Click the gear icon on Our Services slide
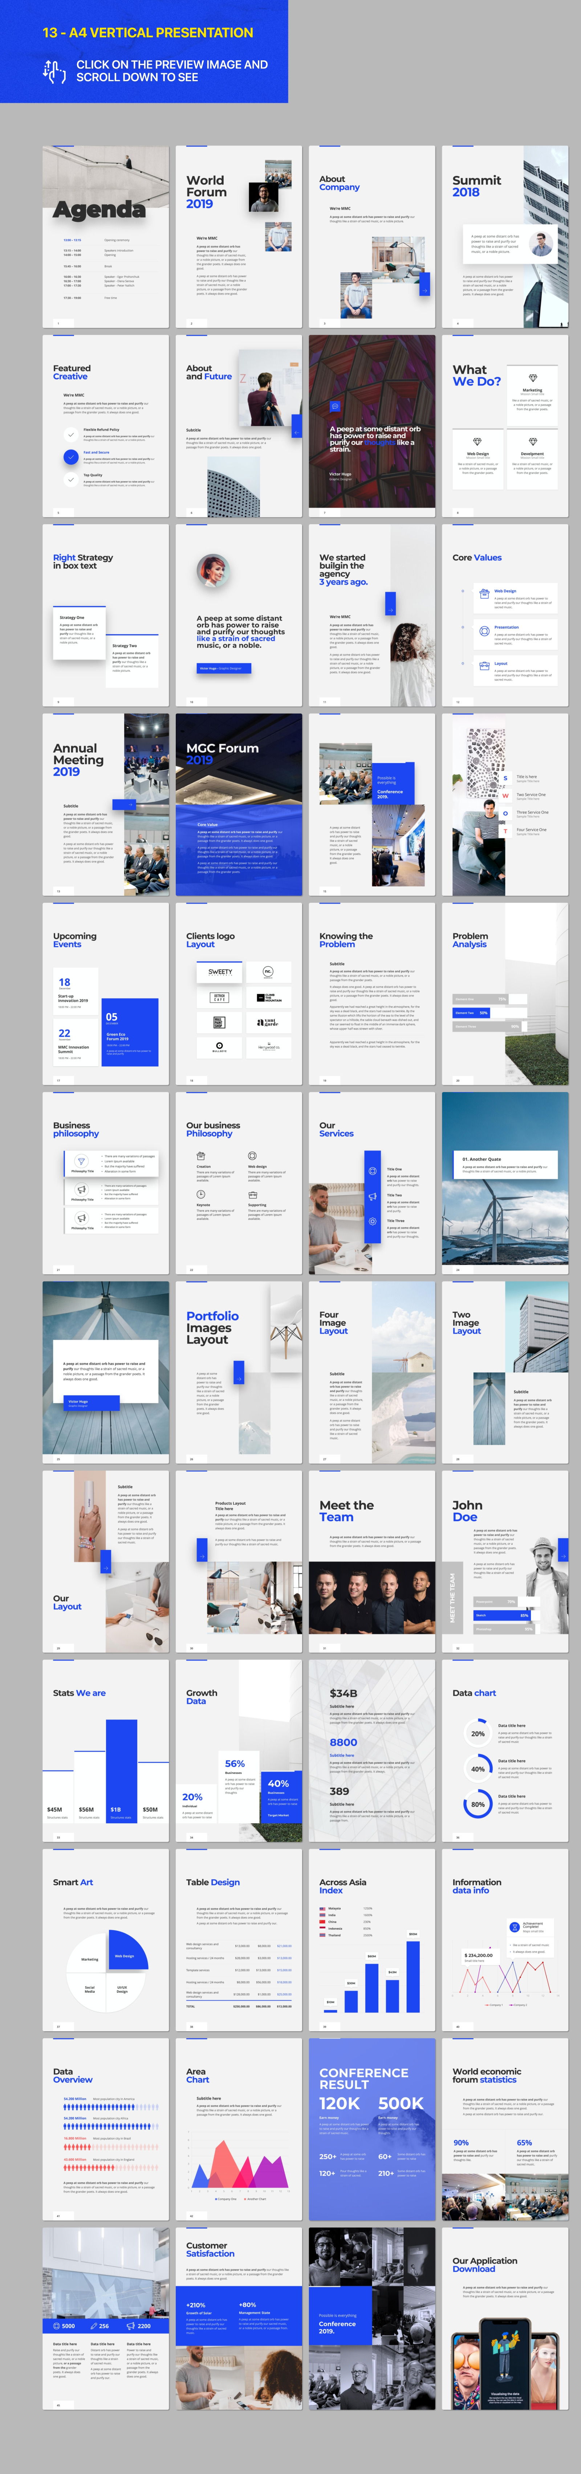The width and height of the screenshot is (581, 2474). point(373,1222)
